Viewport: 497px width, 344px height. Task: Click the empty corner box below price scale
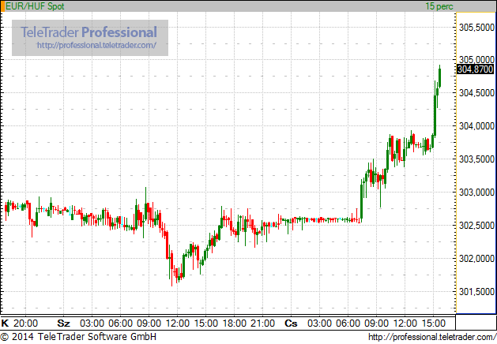point(476,323)
